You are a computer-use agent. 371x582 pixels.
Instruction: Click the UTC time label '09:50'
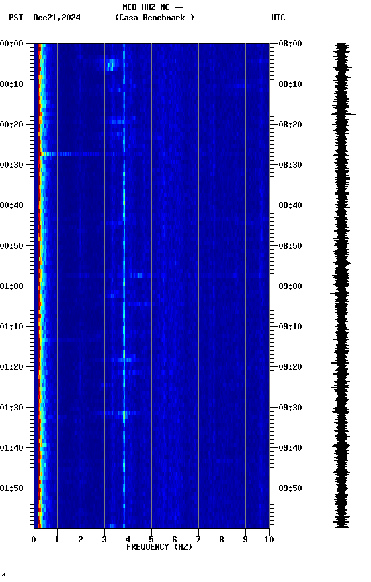[290, 489]
